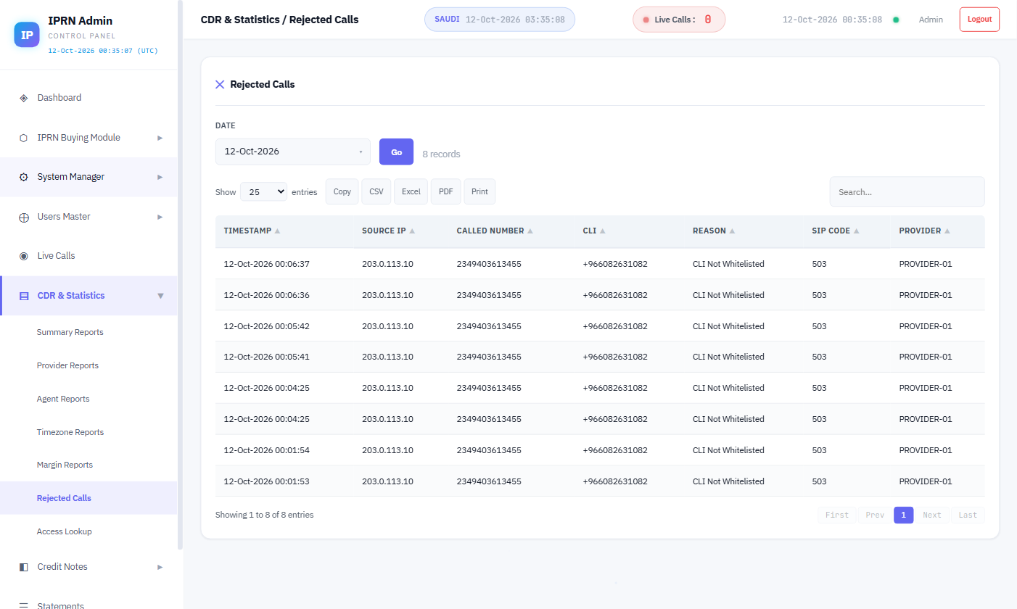Export the table with the CSV button
Screen dimensions: 1017x609
[376, 191]
